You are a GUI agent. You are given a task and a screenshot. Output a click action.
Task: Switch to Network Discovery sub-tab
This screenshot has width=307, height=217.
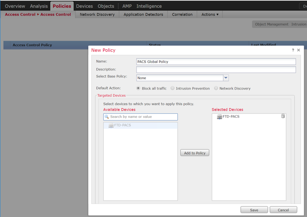coord(97,15)
